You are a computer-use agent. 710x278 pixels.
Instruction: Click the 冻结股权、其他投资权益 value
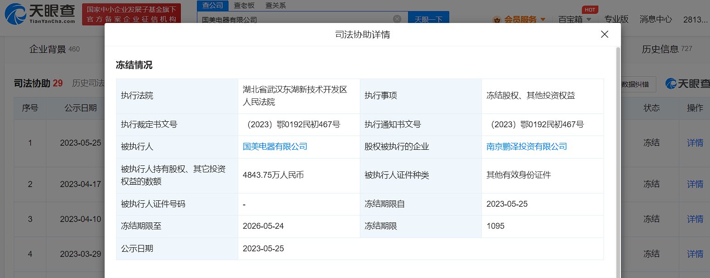[531, 96]
